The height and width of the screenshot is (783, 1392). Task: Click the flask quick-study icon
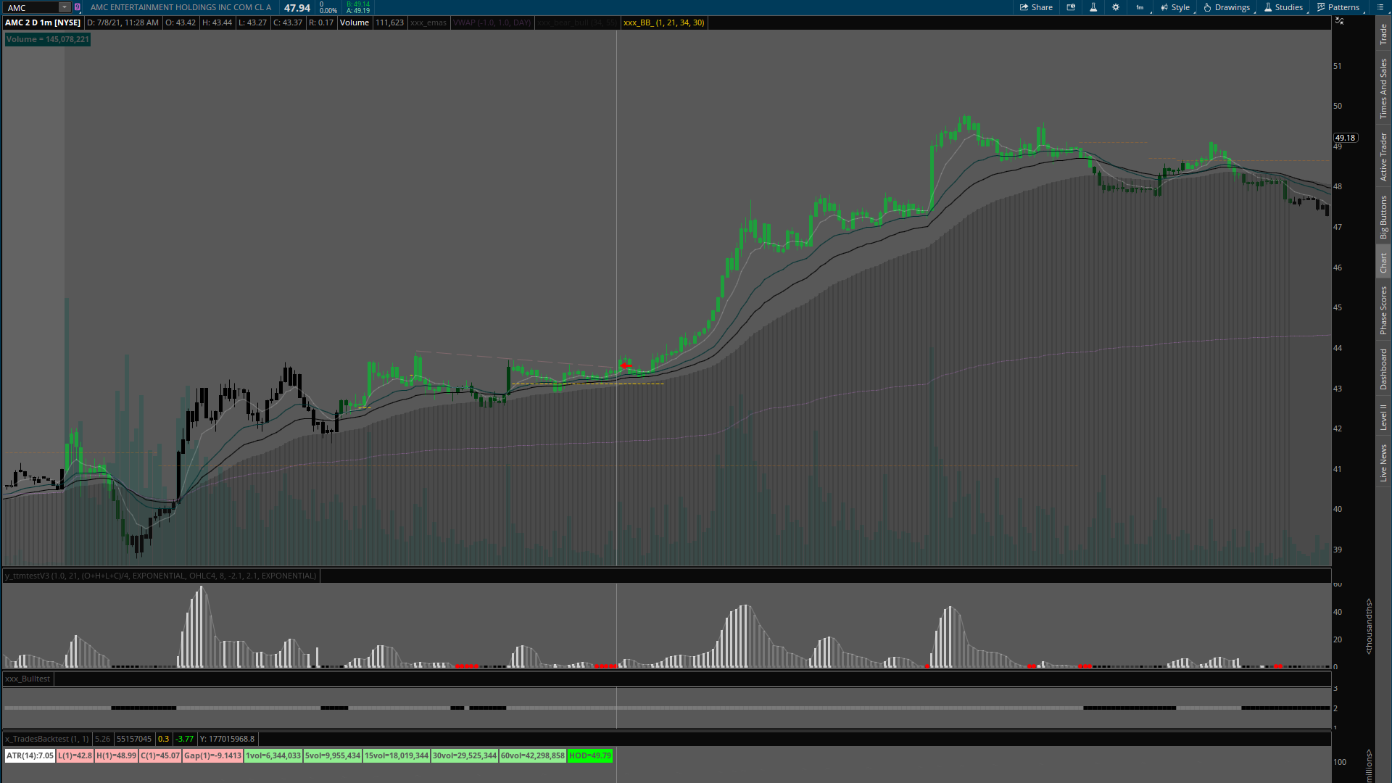point(1093,7)
